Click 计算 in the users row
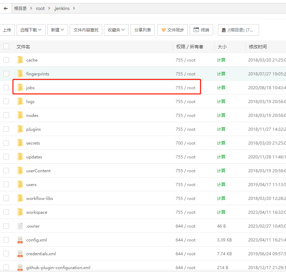Image resolution: width=286 pixels, height=275 pixels. click(221, 184)
